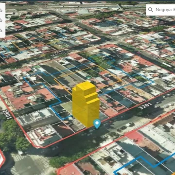Click the 2801 street number label

[x=7, y=115]
